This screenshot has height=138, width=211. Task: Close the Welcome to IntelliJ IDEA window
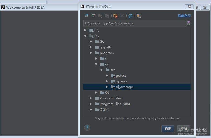click(205, 7)
